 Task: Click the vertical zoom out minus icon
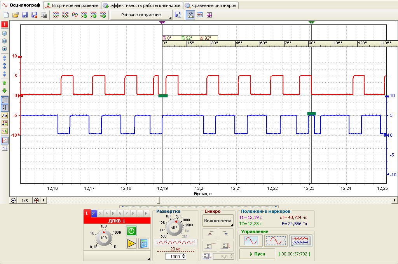click(4, 33)
